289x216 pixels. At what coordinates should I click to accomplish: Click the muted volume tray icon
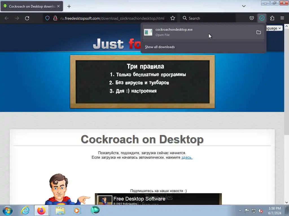pos(260,211)
